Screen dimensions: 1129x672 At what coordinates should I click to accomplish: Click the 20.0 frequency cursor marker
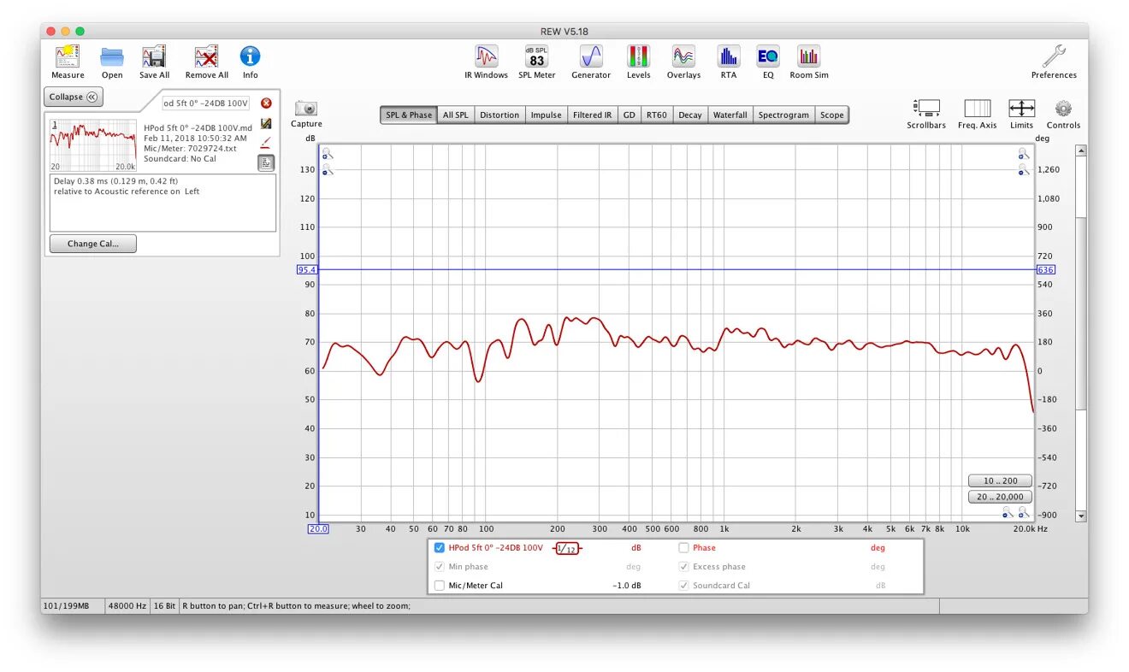tap(318, 529)
